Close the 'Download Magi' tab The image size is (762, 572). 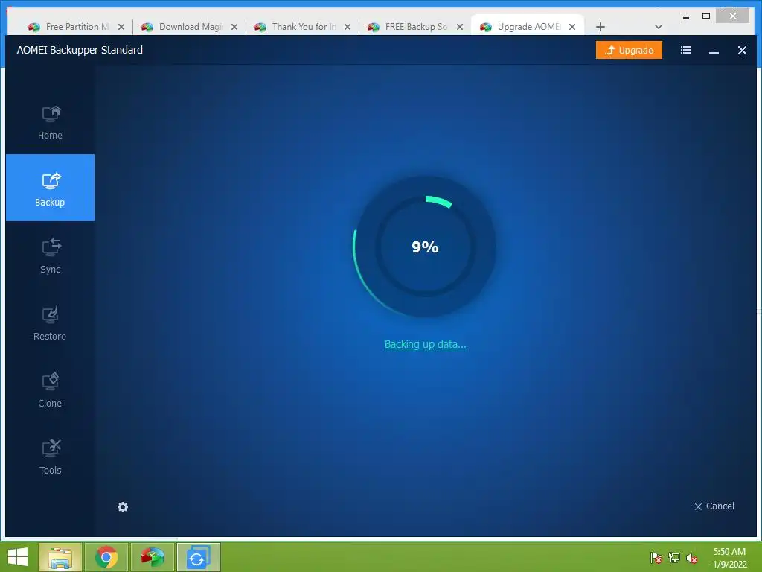(x=234, y=27)
